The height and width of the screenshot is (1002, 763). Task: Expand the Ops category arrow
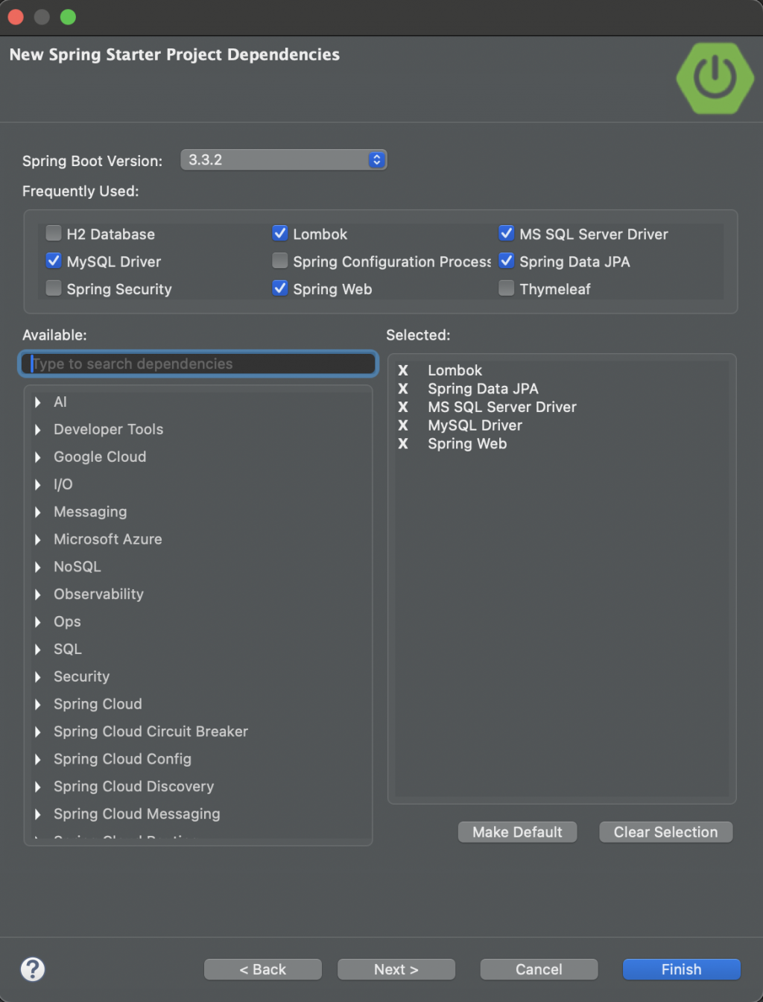point(38,622)
